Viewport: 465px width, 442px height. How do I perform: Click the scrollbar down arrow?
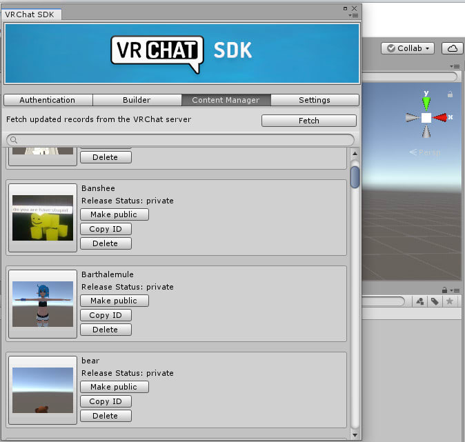(355, 435)
